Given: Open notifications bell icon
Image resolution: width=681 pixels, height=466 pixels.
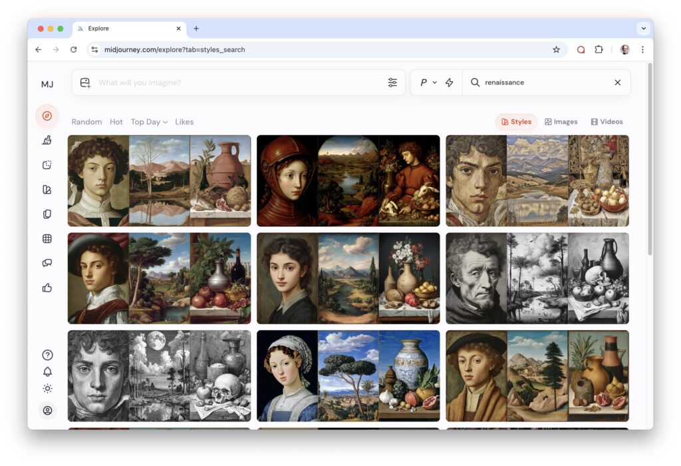Looking at the screenshot, I should pyautogui.click(x=47, y=371).
